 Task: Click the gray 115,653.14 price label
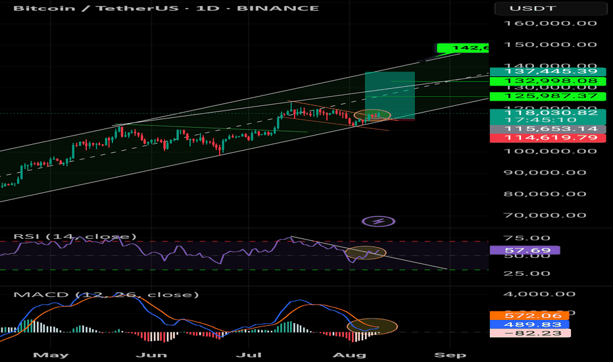pyautogui.click(x=548, y=129)
